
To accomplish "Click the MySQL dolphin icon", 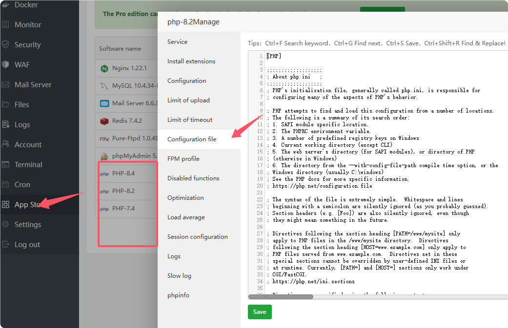I will click(104, 86).
